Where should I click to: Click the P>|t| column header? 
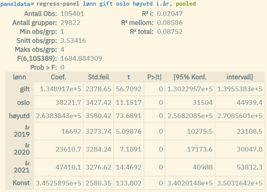click(154, 77)
